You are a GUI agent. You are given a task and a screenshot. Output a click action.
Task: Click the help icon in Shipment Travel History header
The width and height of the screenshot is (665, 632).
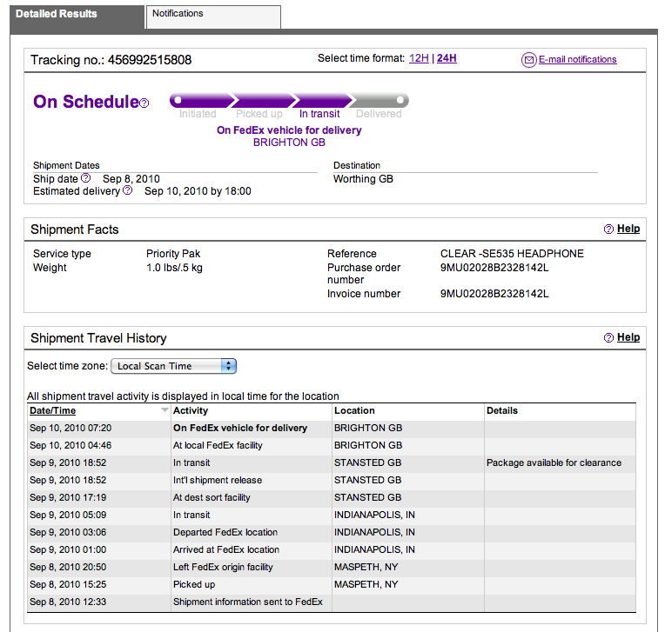(608, 338)
